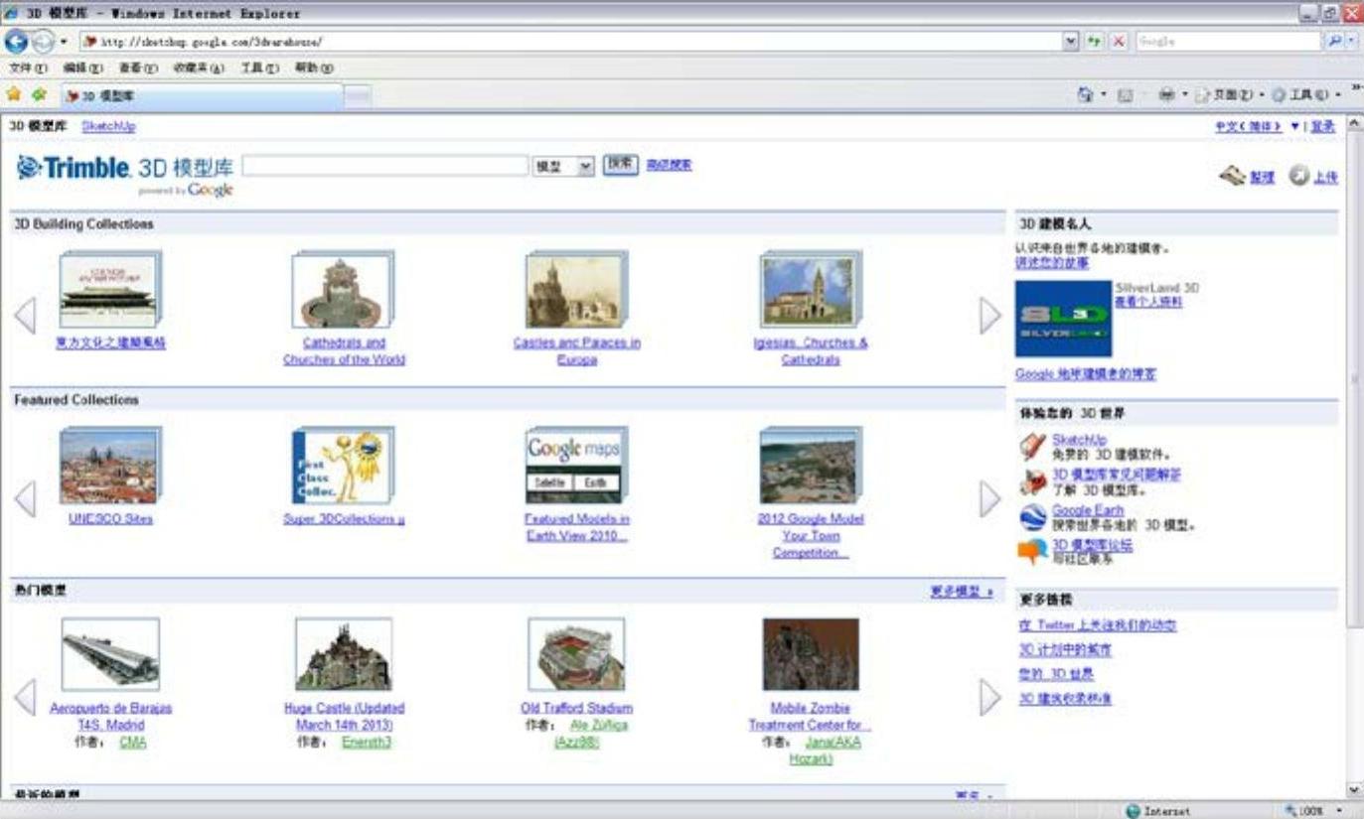The image size is (1364, 819).
Task: Click the SketchUp icon in sidebar
Action: pyautogui.click(x=1033, y=447)
